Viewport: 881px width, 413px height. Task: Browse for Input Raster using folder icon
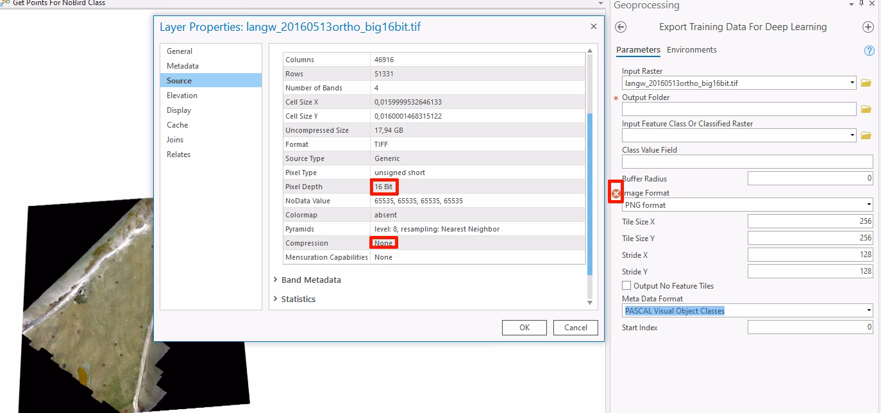pyautogui.click(x=866, y=83)
